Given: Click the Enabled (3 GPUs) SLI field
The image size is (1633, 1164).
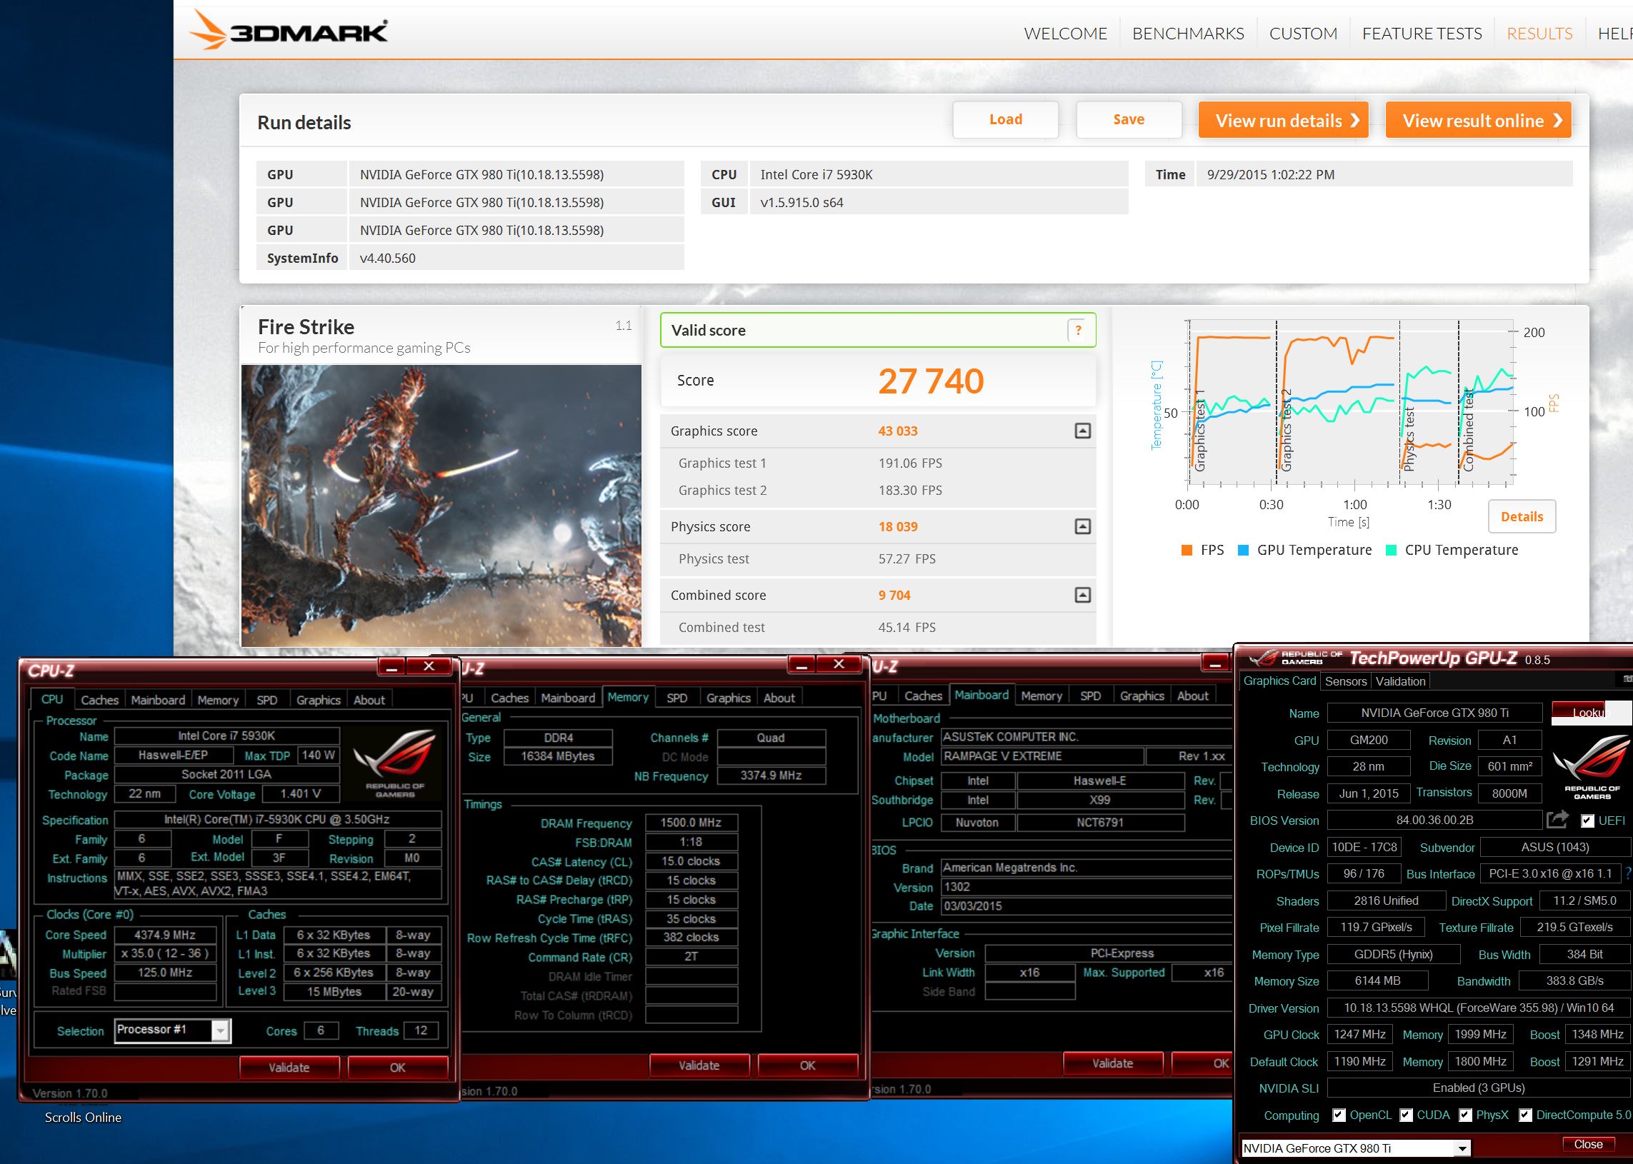Looking at the screenshot, I should [1479, 1088].
